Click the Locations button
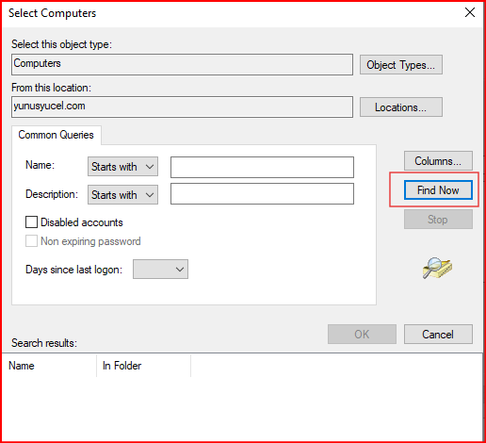486x443 pixels. 401,107
